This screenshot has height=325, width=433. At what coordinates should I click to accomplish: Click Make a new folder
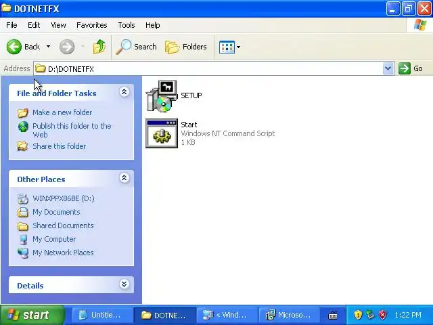[62, 112]
